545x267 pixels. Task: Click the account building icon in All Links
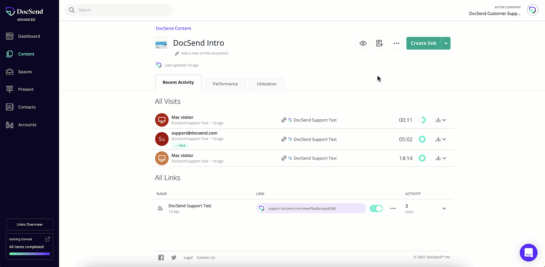[x=160, y=208]
